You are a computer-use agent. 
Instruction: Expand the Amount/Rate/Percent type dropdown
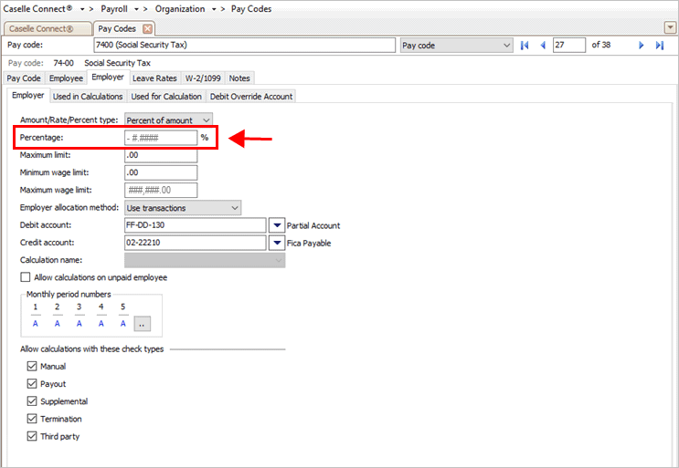coord(207,120)
